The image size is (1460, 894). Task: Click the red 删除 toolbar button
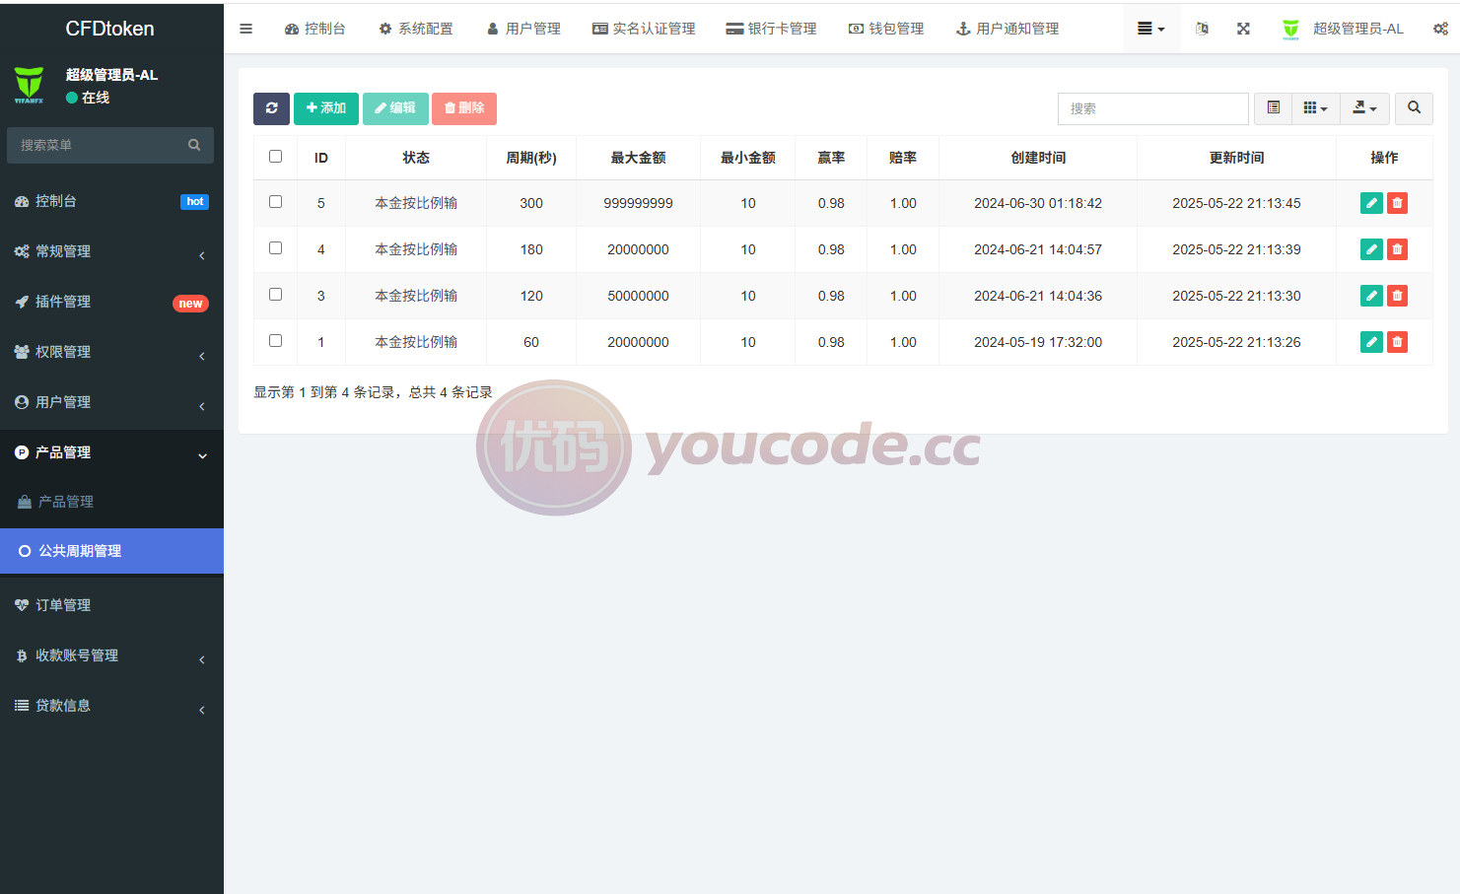[464, 108]
